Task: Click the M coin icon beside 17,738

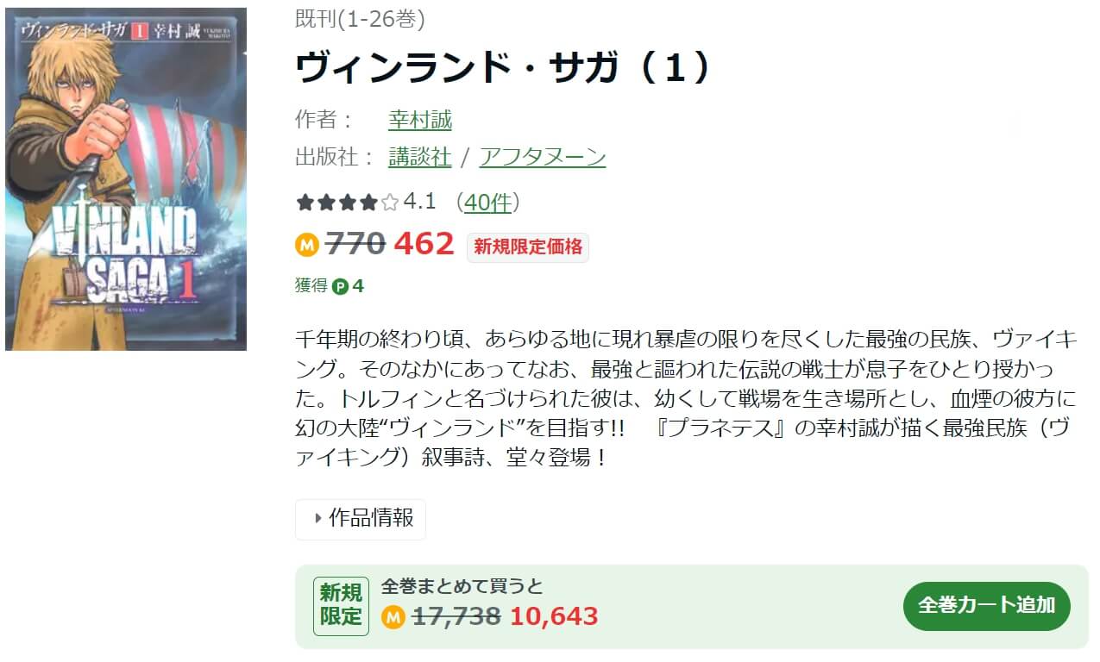Action: pyautogui.click(x=393, y=617)
